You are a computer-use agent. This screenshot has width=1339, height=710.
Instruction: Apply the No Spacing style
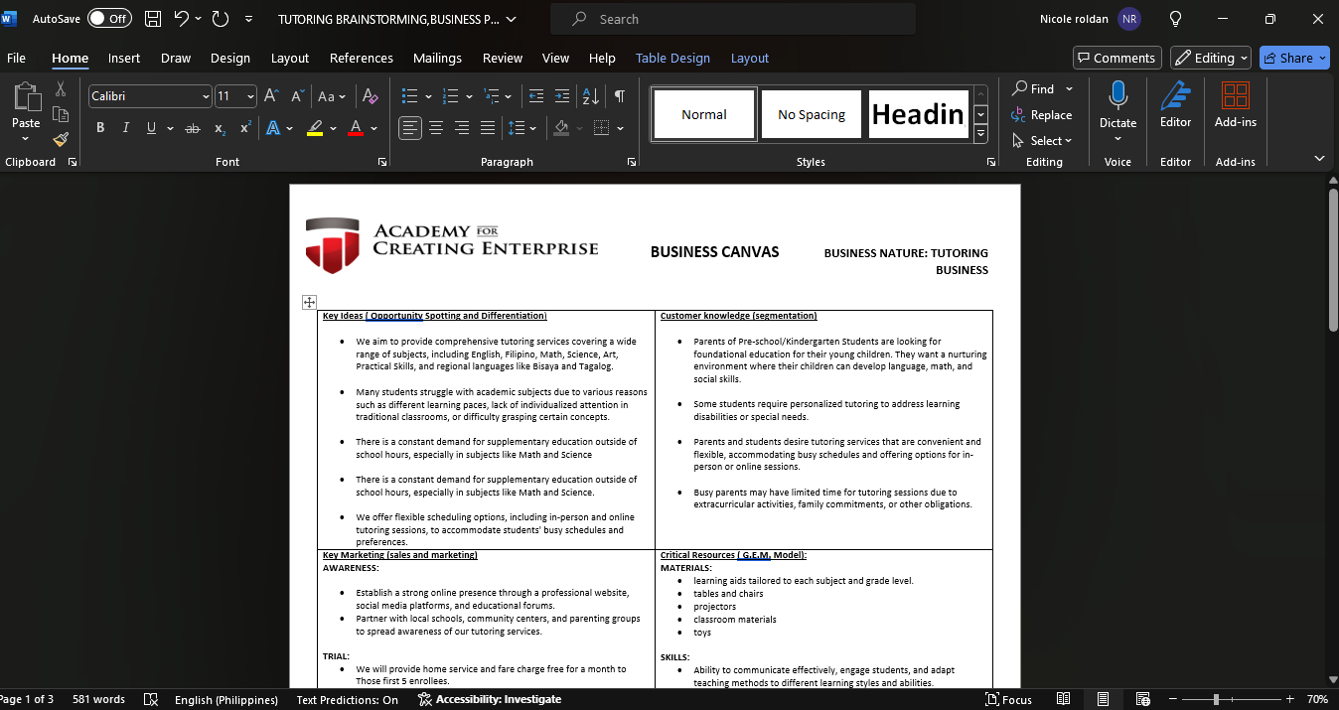click(812, 114)
